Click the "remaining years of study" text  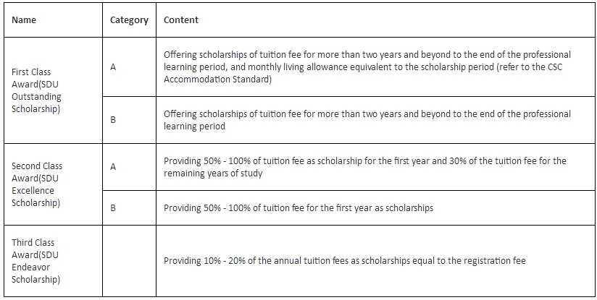tap(213, 173)
